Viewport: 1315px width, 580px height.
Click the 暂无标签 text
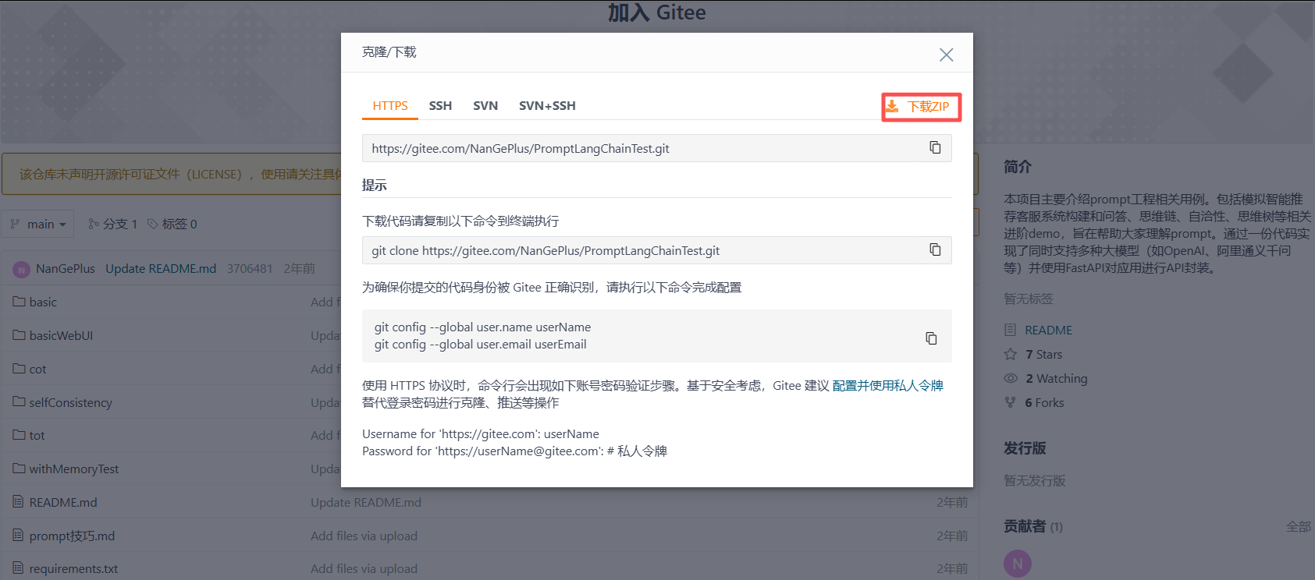(x=1029, y=299)
